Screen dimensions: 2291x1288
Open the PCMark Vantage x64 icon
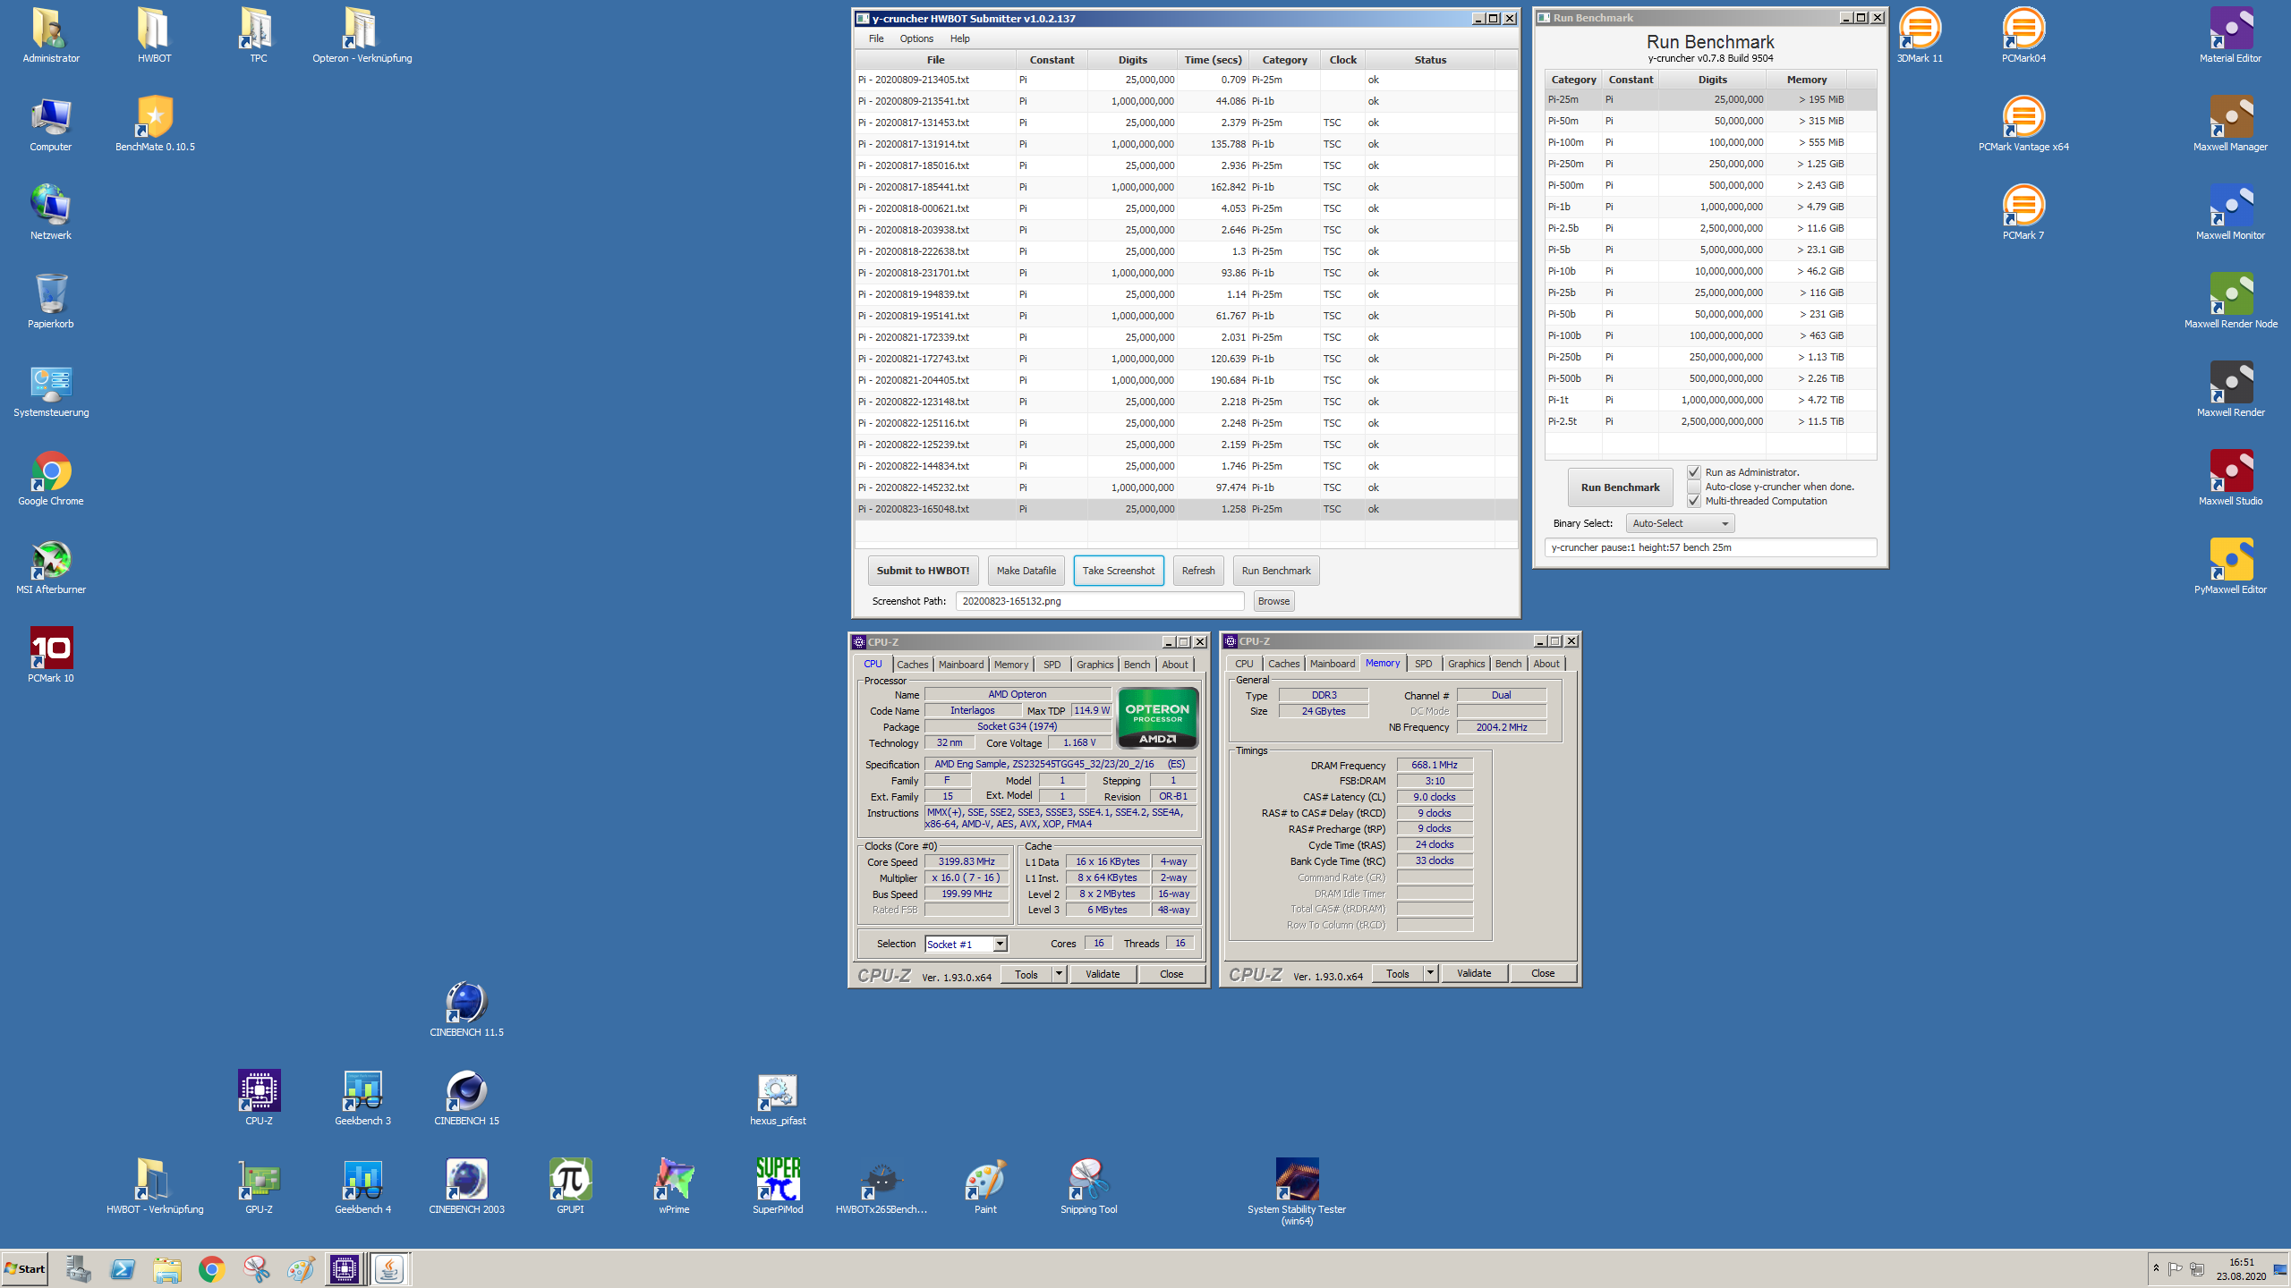(2023, 123)
